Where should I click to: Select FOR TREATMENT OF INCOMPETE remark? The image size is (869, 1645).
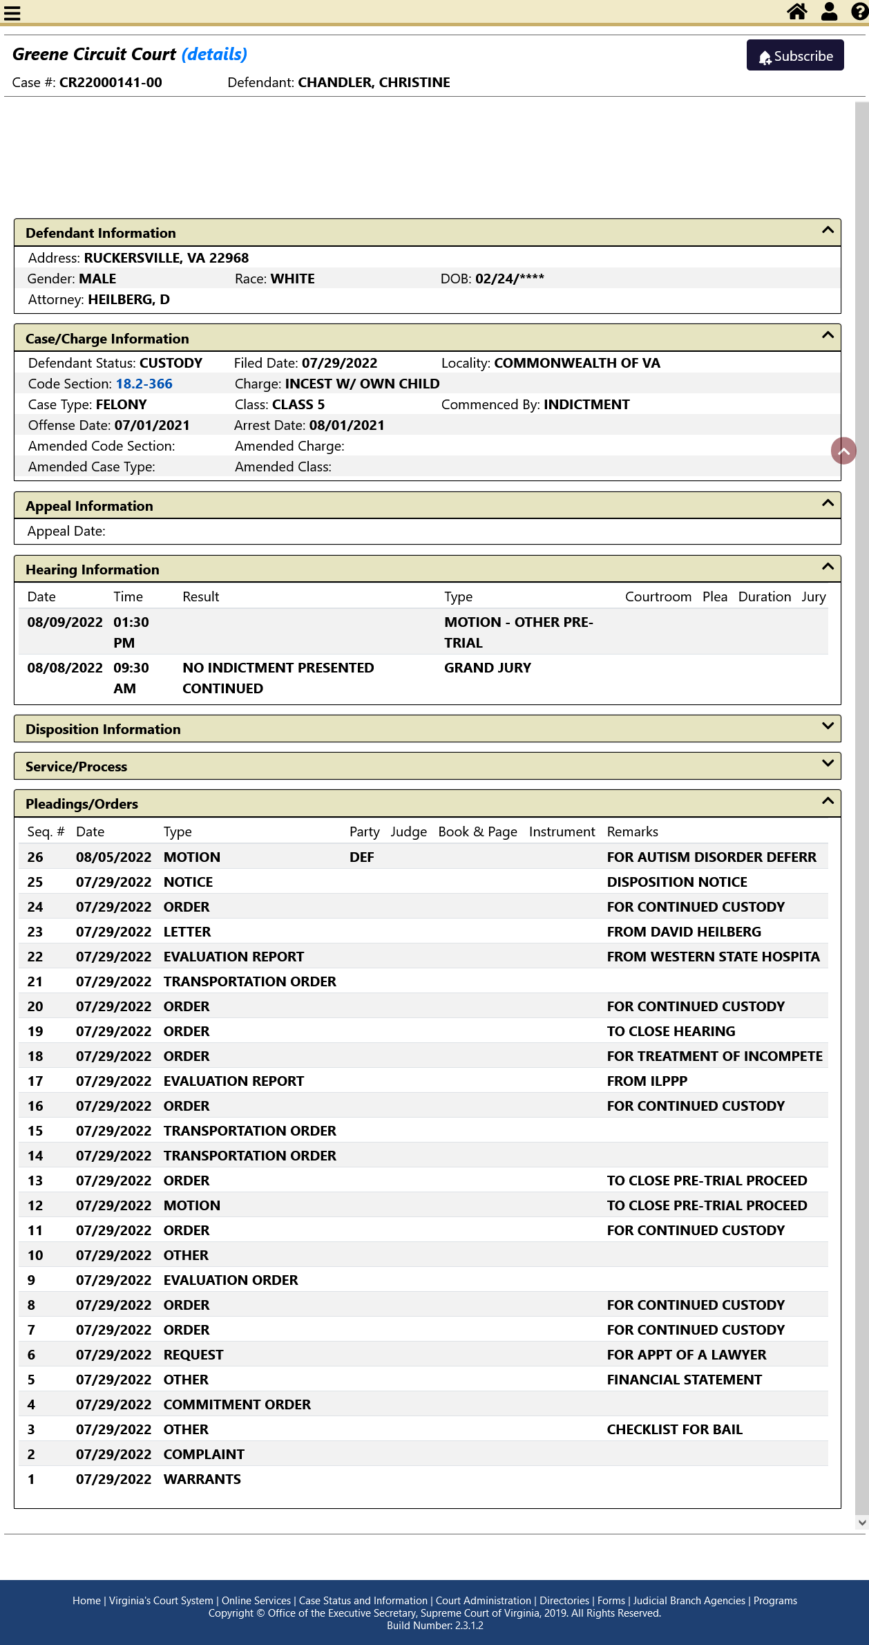coord(715,1056)
